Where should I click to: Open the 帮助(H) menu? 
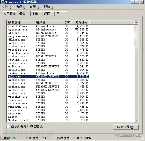[x=49, y=7]
